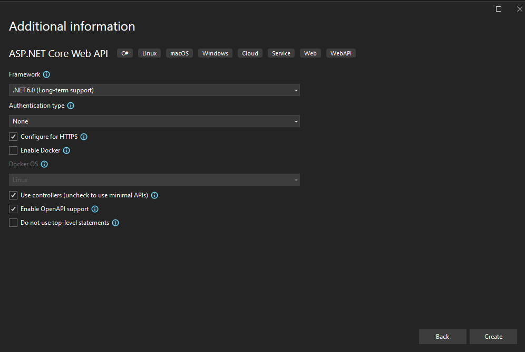The width and height of the screenshot is (525, 352).
Task: Check the Enable Docker checkbox
Action: pyautogui.click(x=13, y=150)
